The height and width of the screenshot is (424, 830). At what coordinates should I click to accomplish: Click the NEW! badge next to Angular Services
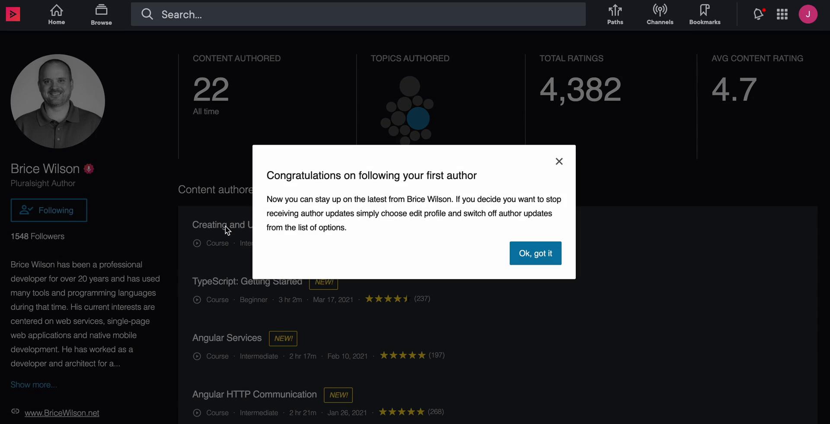[283, 339]
